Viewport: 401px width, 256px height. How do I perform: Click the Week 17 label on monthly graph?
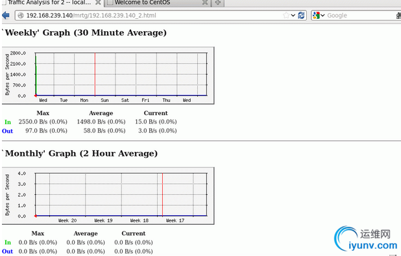(175, 220)
